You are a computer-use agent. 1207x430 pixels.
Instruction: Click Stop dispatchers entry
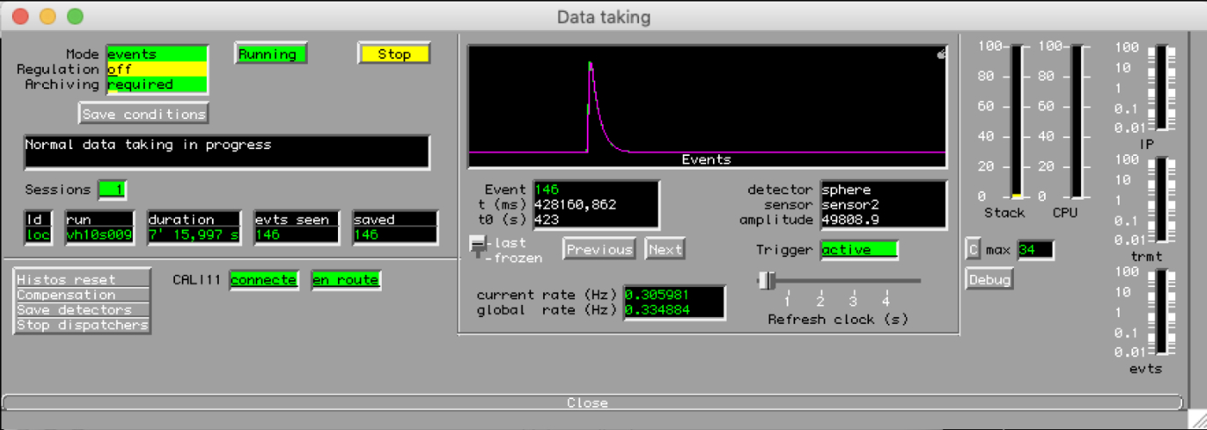(82, 325)
